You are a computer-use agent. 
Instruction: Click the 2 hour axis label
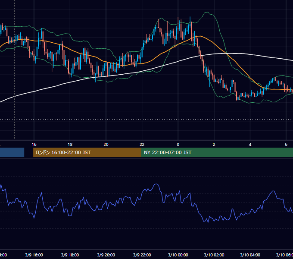(x=214, y=145)
